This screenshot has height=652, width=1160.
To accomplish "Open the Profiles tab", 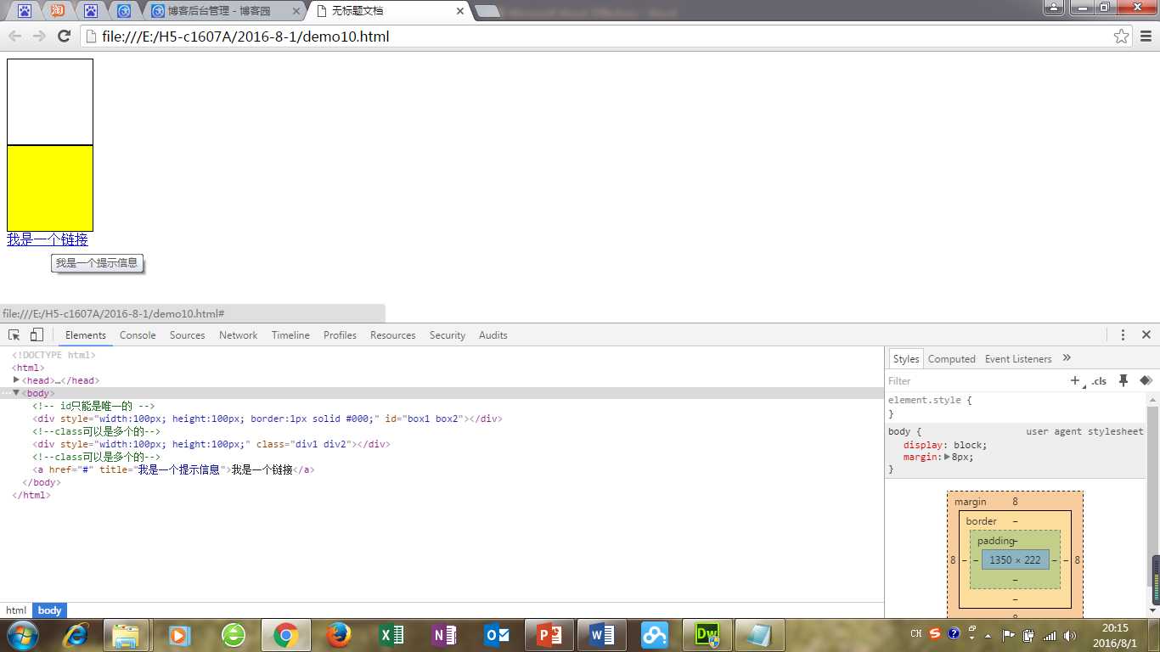I will tap(340, 335).
